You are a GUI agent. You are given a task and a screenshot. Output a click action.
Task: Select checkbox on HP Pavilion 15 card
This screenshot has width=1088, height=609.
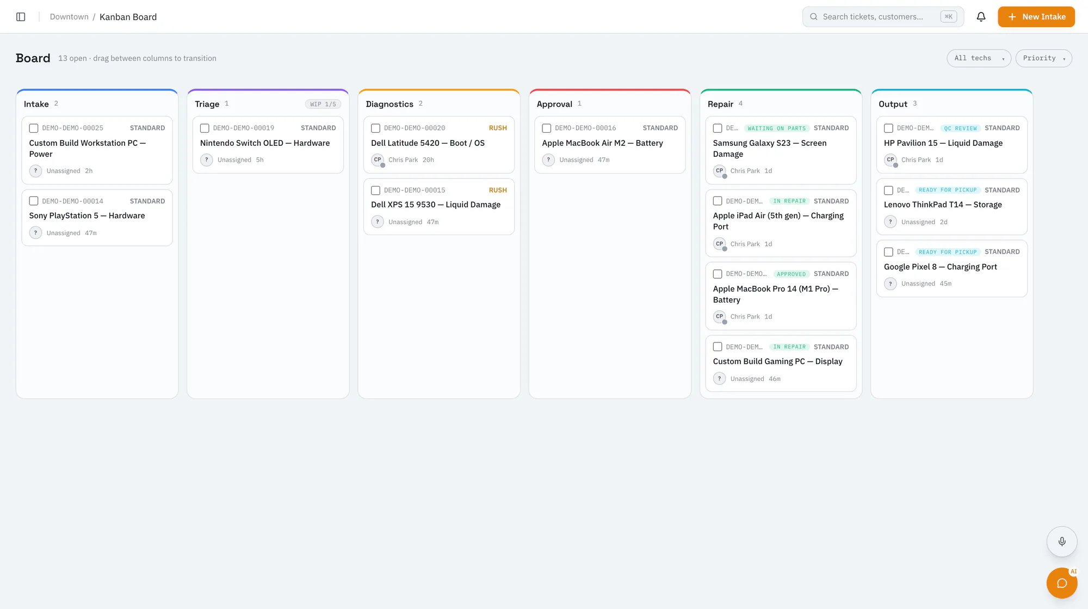pos(888,128)
